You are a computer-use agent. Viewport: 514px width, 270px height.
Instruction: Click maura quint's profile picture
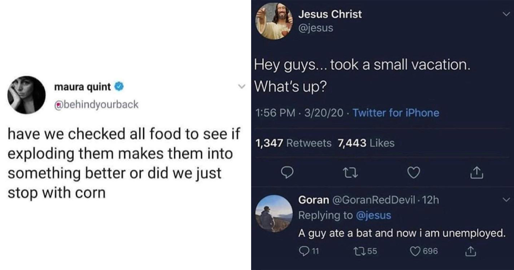pos(27,95)
